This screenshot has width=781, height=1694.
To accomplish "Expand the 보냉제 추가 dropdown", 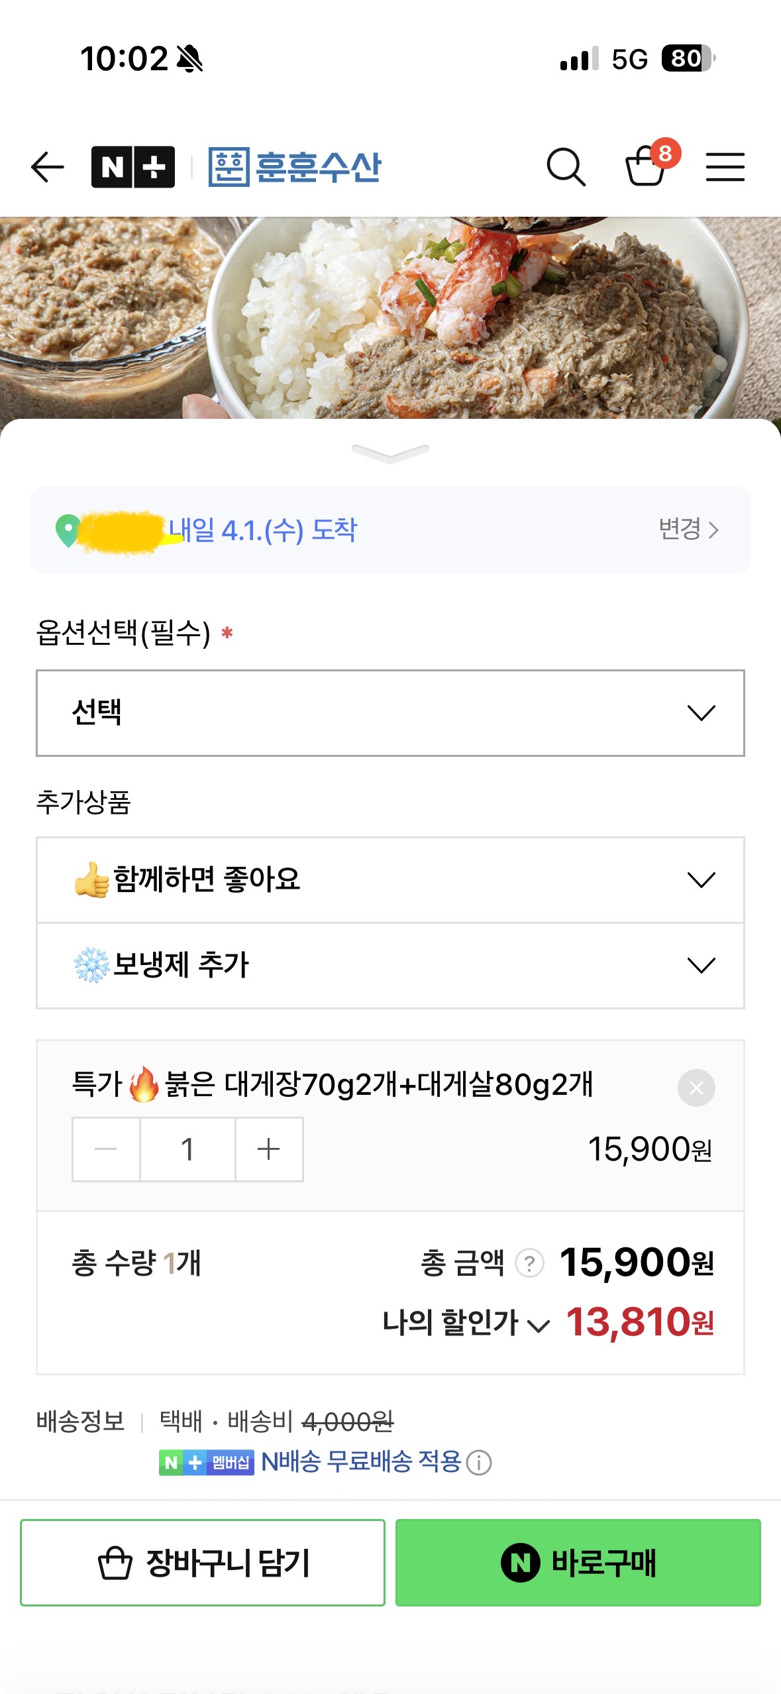I will tap(390, 965).
